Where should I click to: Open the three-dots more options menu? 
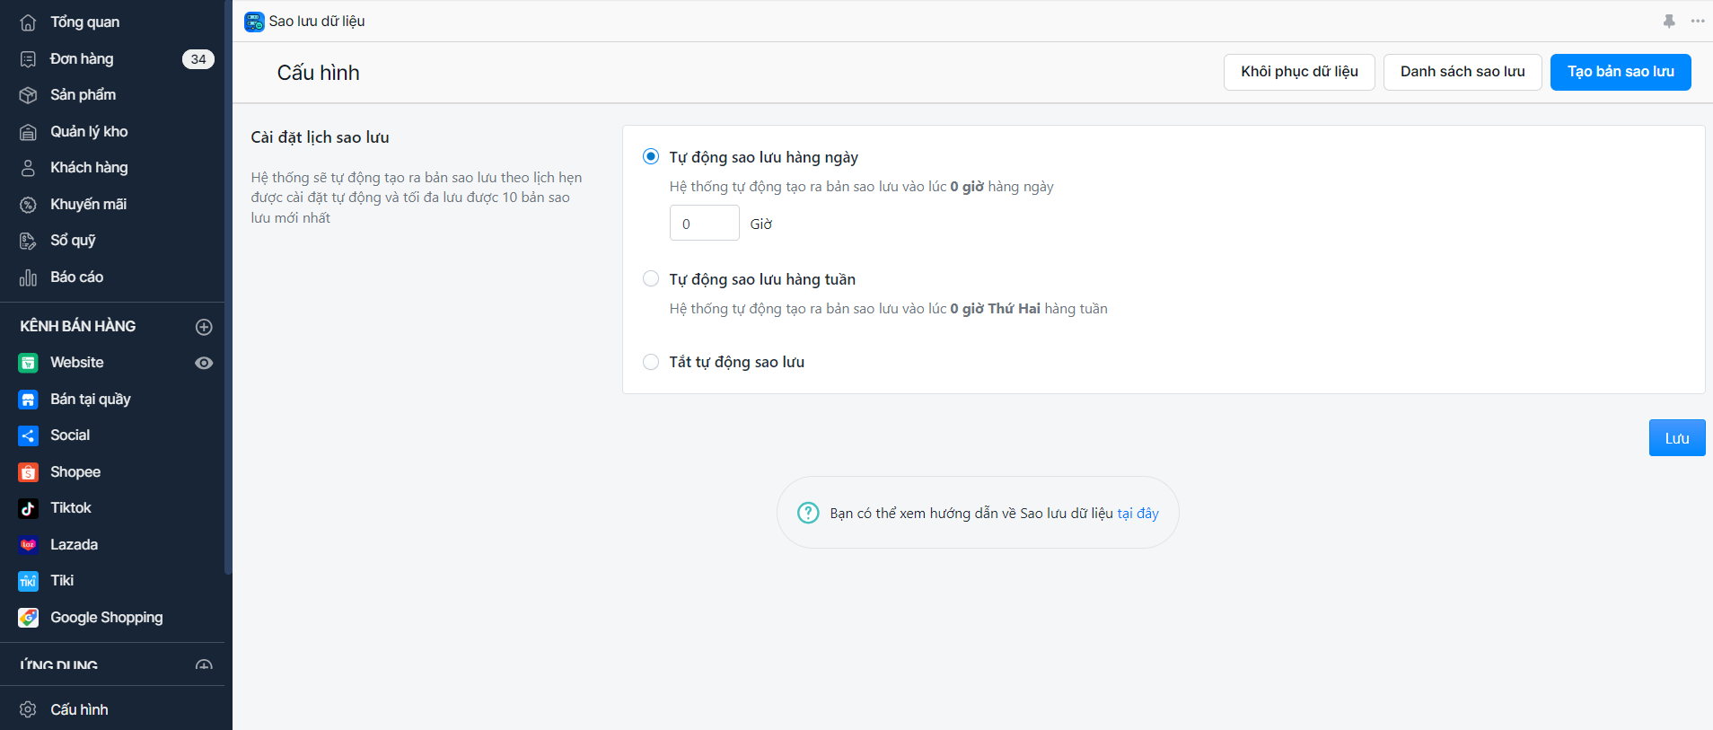coord(1697,22)
